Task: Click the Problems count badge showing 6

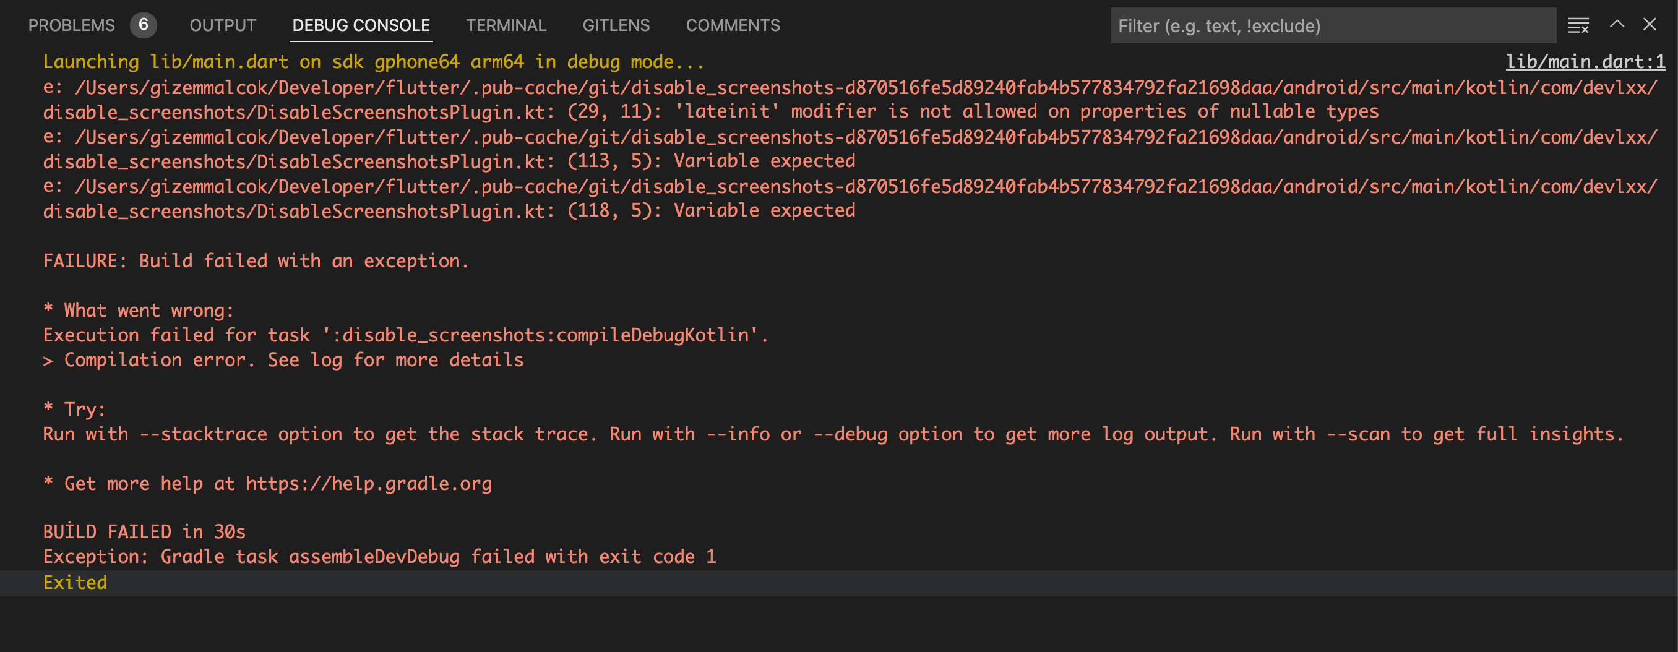Action: (144, 25)
